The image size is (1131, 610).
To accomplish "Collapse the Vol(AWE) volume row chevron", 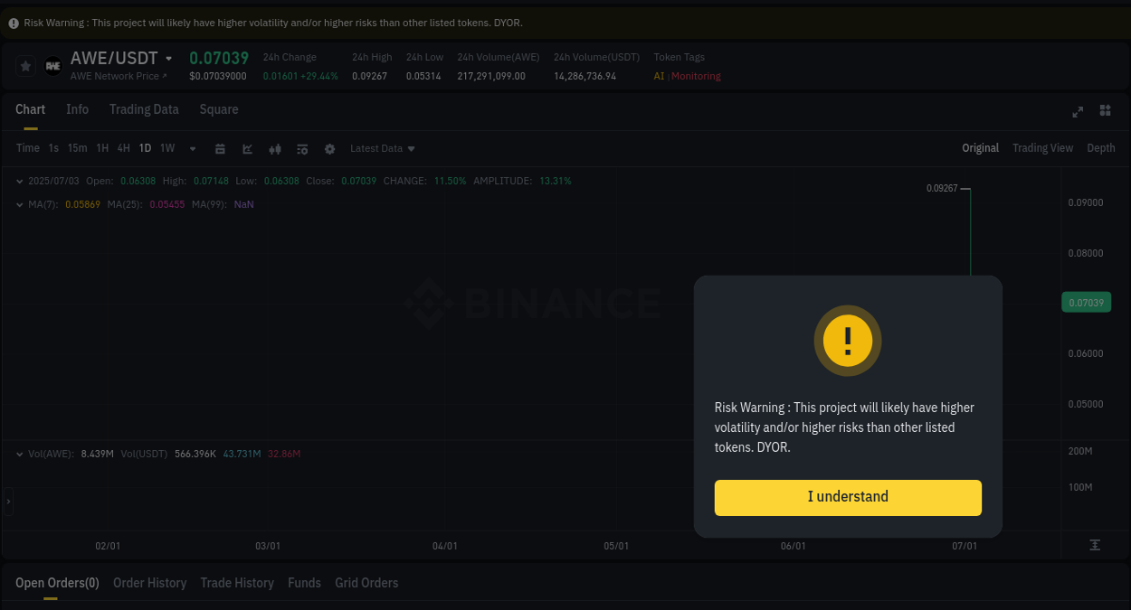I will pos(19,455).
